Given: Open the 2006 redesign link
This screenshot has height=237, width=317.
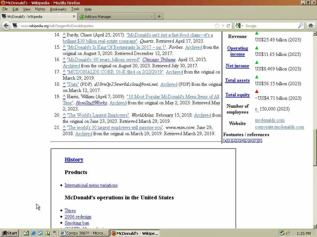Looking at the screenshot, I should 78,217.
